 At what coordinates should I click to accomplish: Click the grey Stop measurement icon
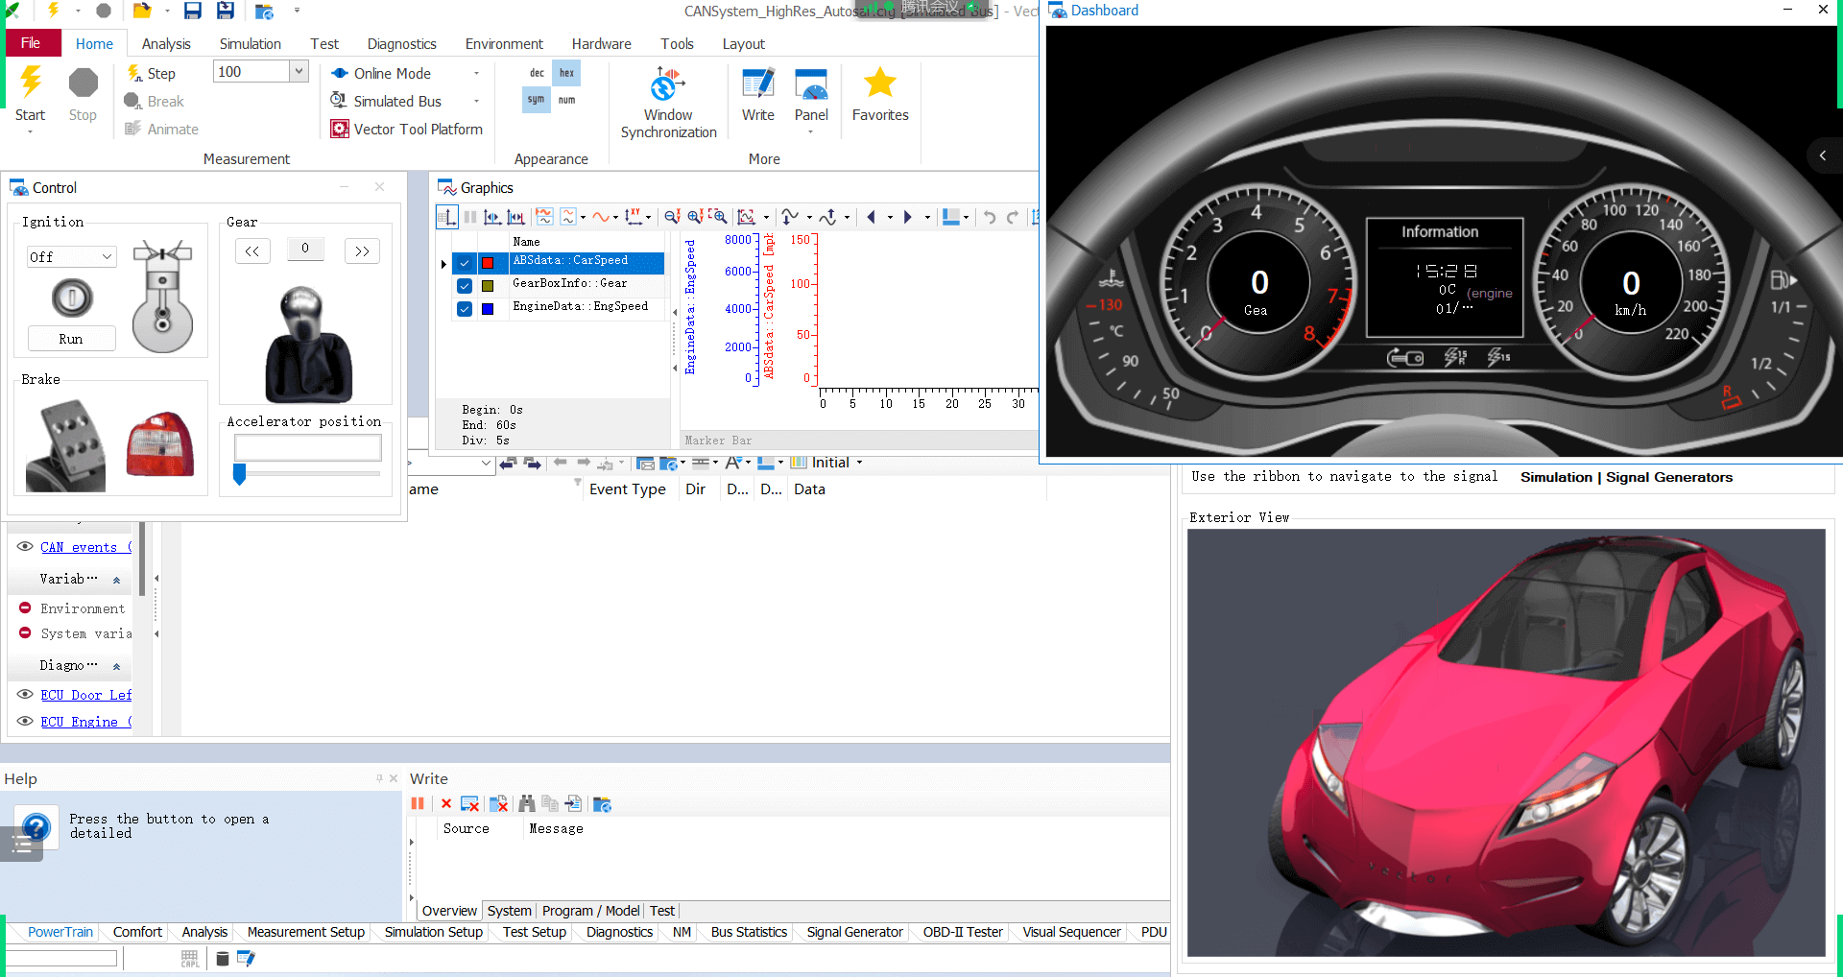click(x=83, y=83)
